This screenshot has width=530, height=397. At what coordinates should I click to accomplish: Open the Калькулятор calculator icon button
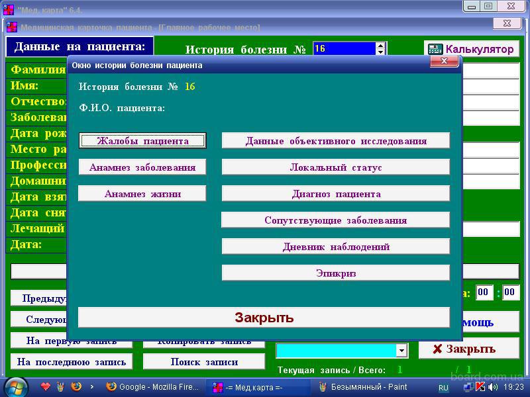click(471, 50)
